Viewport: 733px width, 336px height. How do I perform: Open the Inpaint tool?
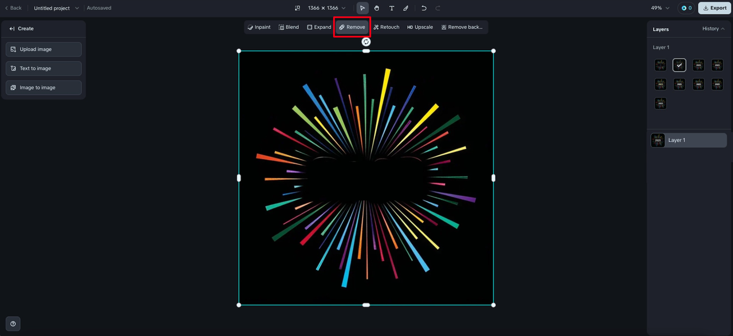(259, 27)
